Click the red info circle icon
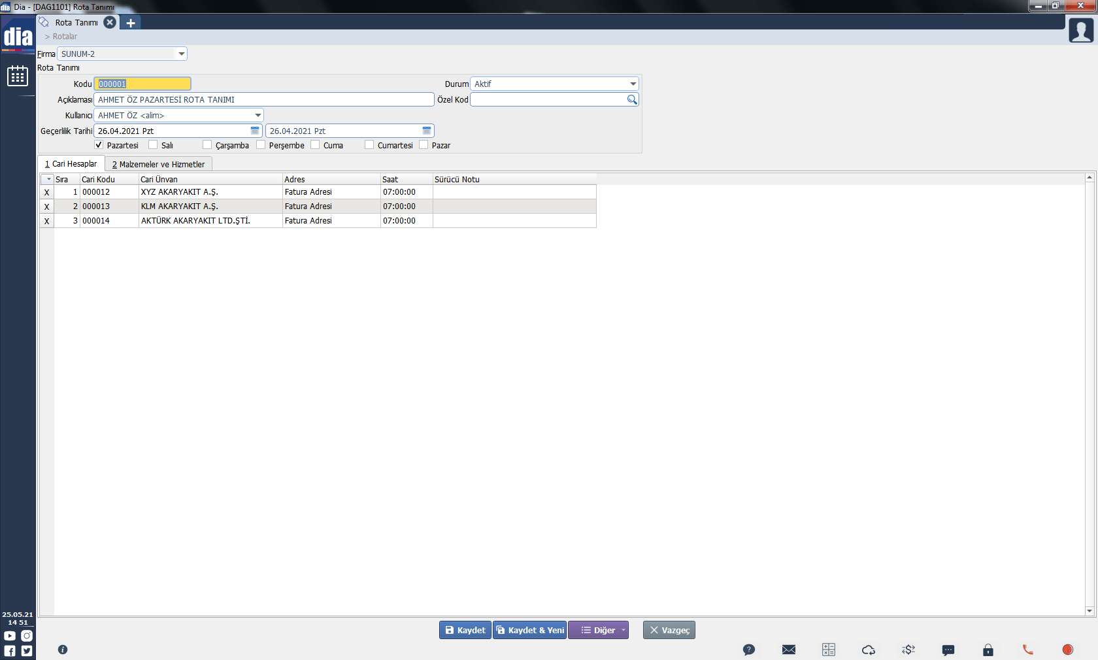 pyautogui.click(x=1068, y=650)
